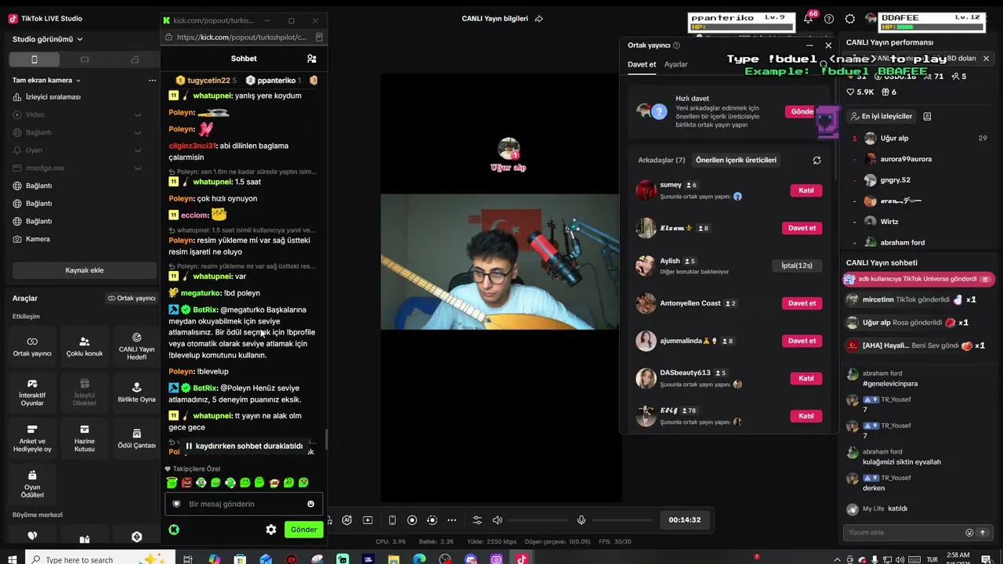Open scene more options three dots
The height and width of the screenshot is (564, 1003).
point(152,80)
